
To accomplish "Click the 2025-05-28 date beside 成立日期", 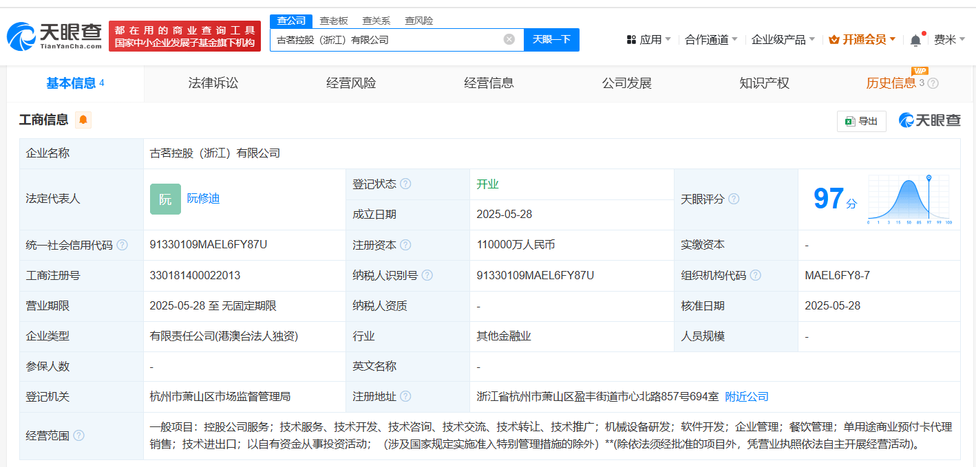I will 504,214.
